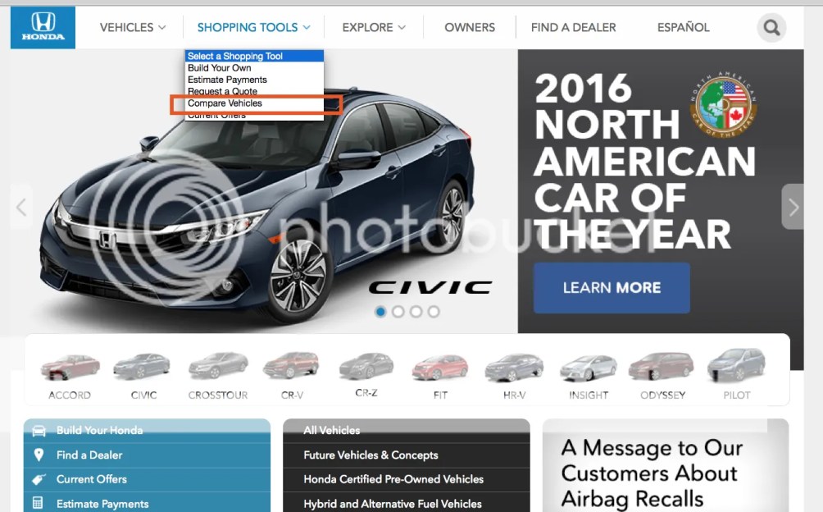Click the map pin icon beside Find a Dealer
Image resolution: width=823 pixels, height=512 pixels.
click(x=39, y=455)
